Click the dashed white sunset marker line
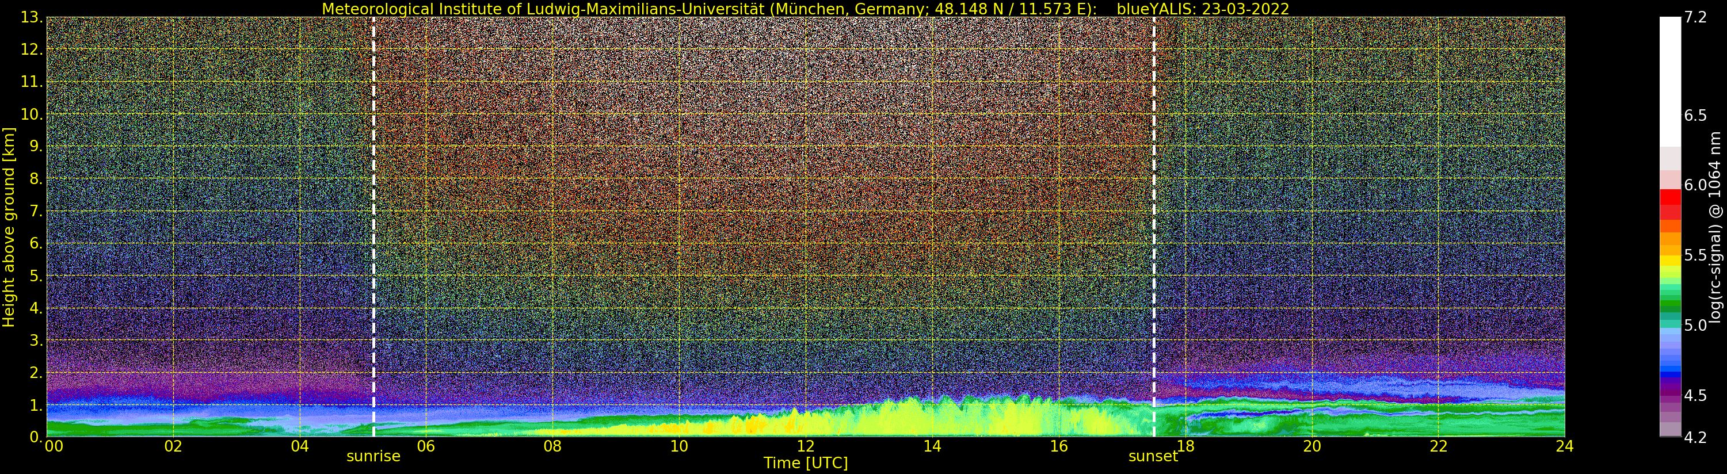 [x=1154, y=227]
